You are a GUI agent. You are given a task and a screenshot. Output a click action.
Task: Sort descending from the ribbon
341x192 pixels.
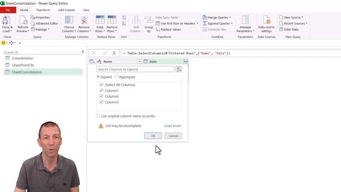[124, 23]
